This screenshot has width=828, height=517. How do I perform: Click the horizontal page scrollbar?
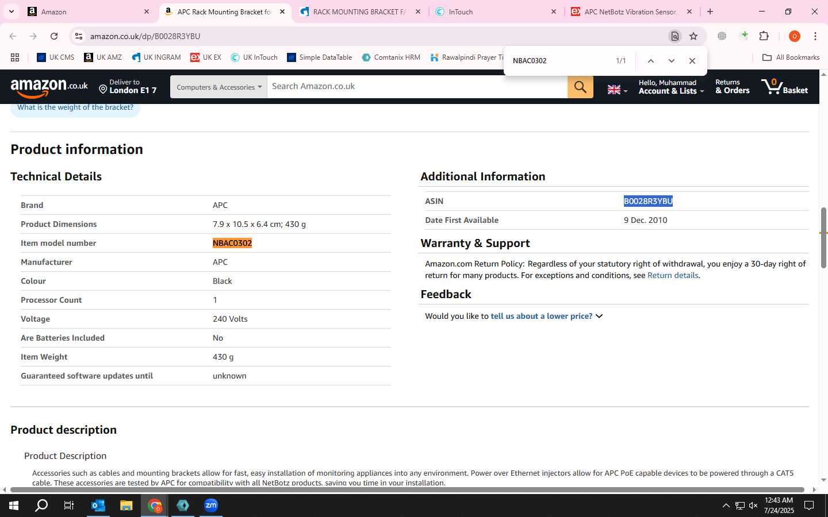pos(408,489)
